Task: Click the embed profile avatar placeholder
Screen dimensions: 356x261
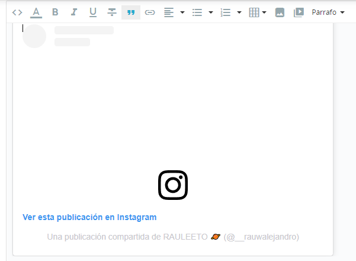Action: (34, 36)
